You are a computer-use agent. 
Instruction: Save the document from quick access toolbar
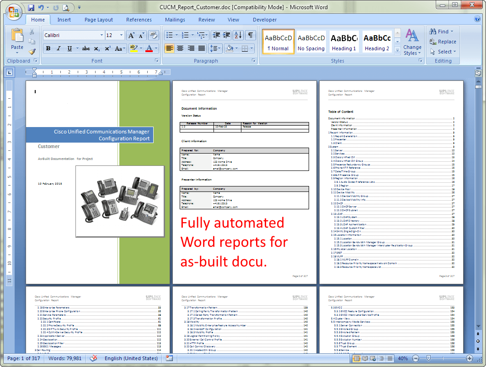[31, 7]
